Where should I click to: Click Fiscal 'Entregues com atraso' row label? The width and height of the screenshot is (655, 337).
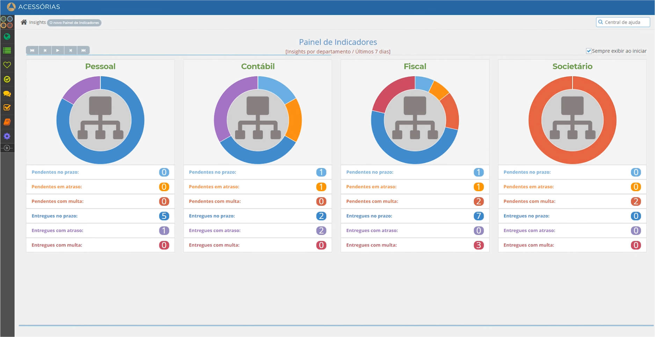point(372,231)
